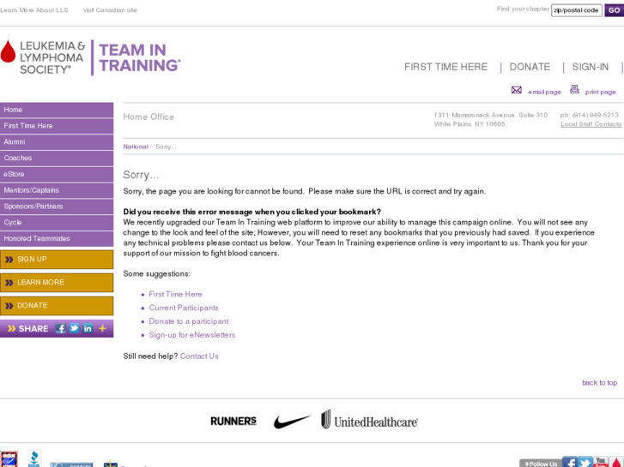624x467 pixels.
Task: Share on Twitter from the Share bar
Action: tap(74, 328)
